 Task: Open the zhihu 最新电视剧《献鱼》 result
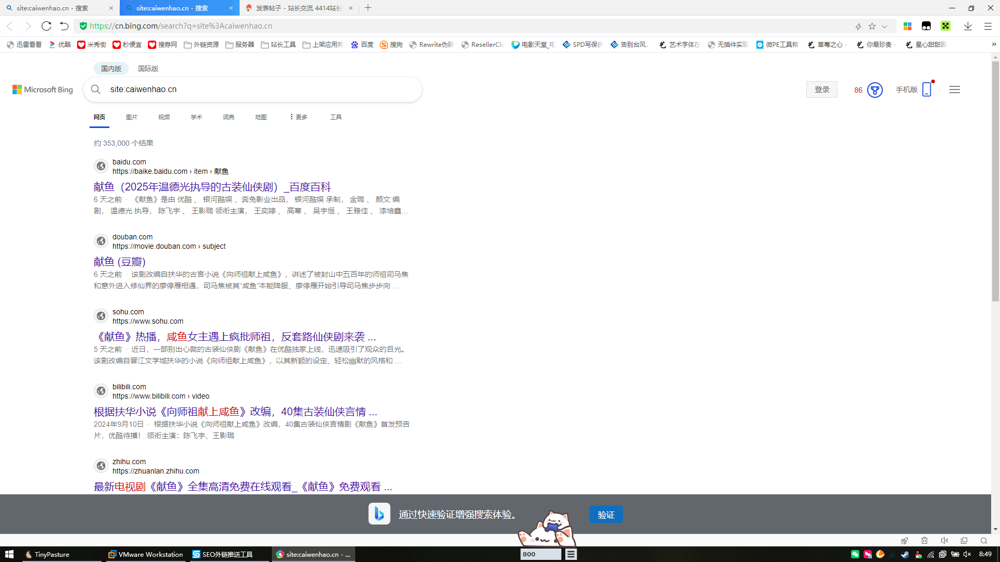(x=243, y=487)
